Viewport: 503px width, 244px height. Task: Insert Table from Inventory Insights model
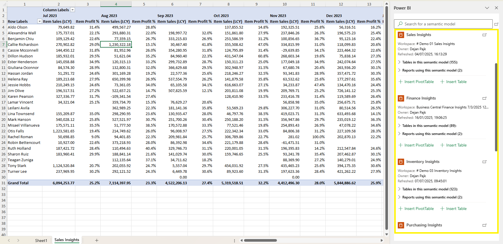click(x=453, y=209)
